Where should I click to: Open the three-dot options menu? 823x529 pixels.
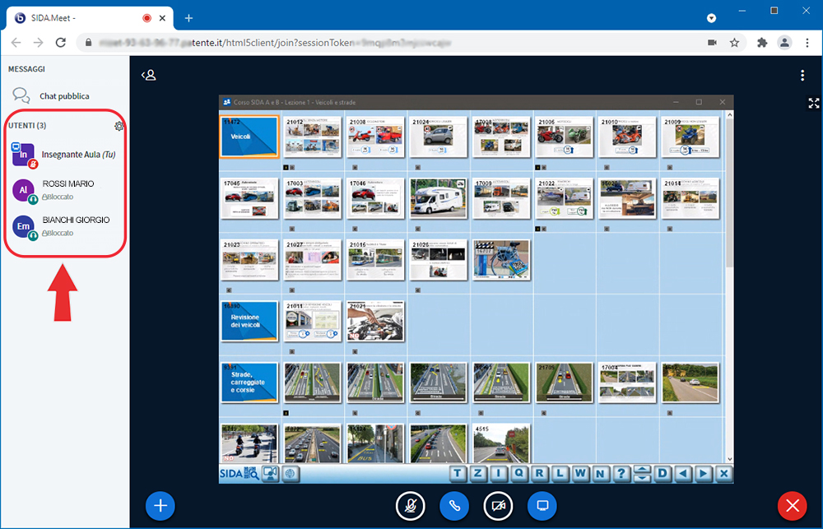[802, 76]
